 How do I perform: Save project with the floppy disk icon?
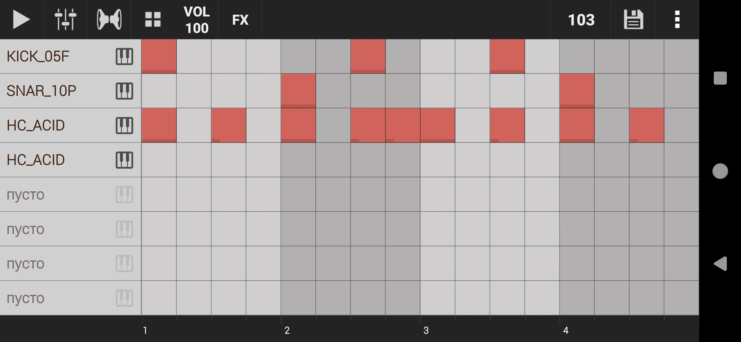633,20
